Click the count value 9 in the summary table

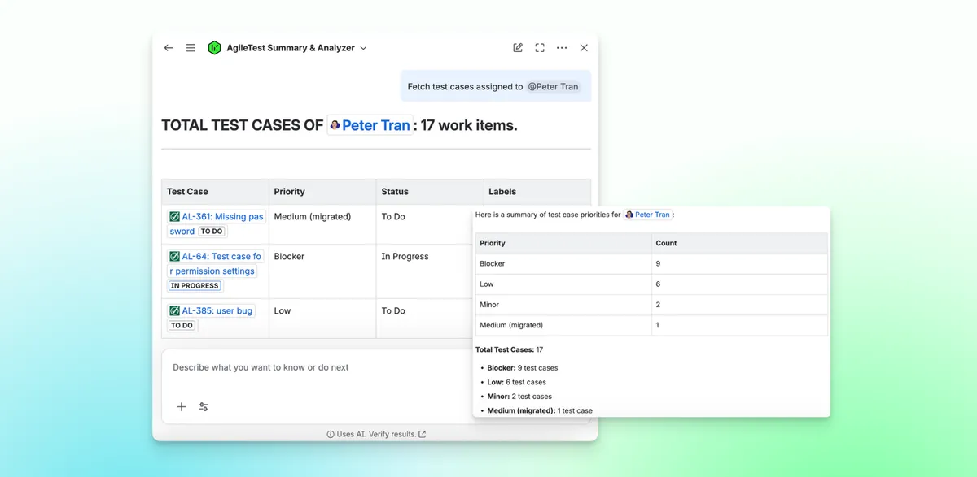pyautogui.click(x=658, y=264)
